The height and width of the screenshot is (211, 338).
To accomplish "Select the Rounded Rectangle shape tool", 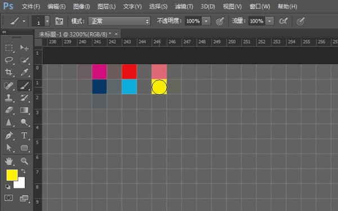I will pos(24,147).
